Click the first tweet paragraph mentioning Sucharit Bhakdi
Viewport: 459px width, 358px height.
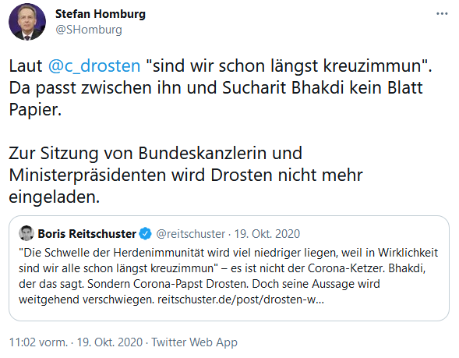[220, 87]
